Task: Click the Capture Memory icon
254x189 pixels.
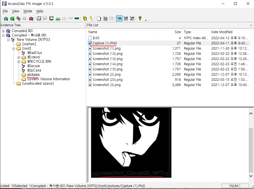Action: tap(77, 19)
